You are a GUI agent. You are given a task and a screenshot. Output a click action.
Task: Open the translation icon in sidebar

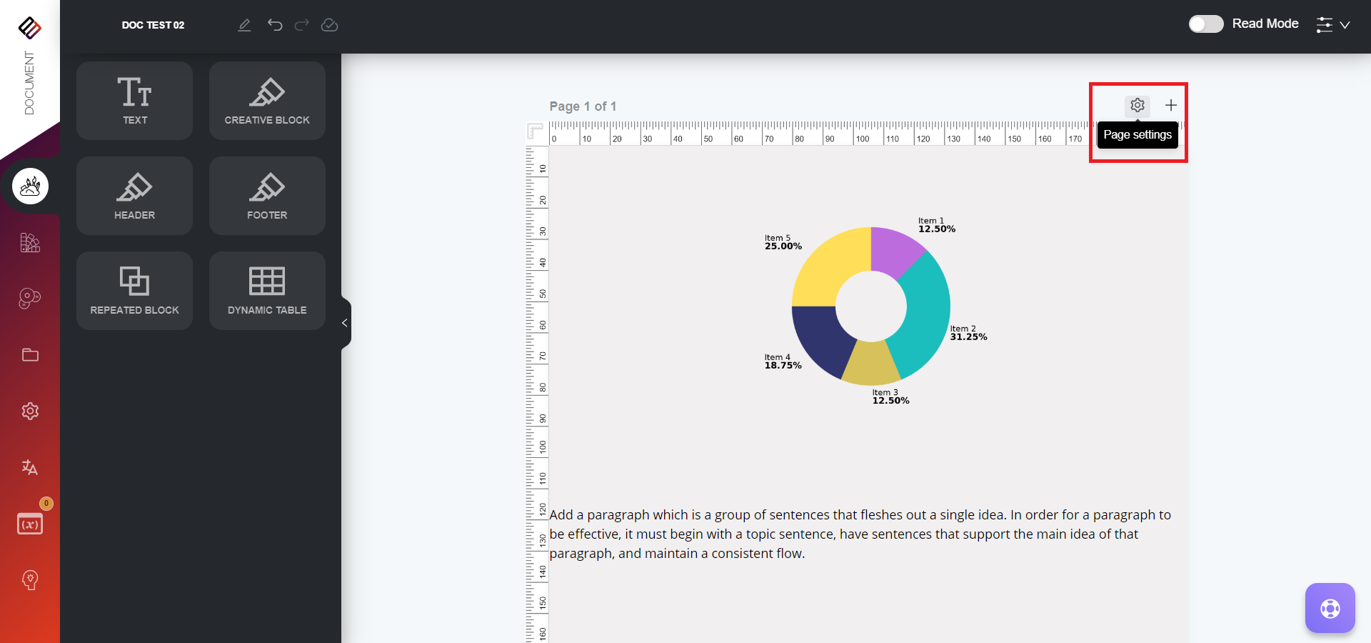[x=30, y=467]
